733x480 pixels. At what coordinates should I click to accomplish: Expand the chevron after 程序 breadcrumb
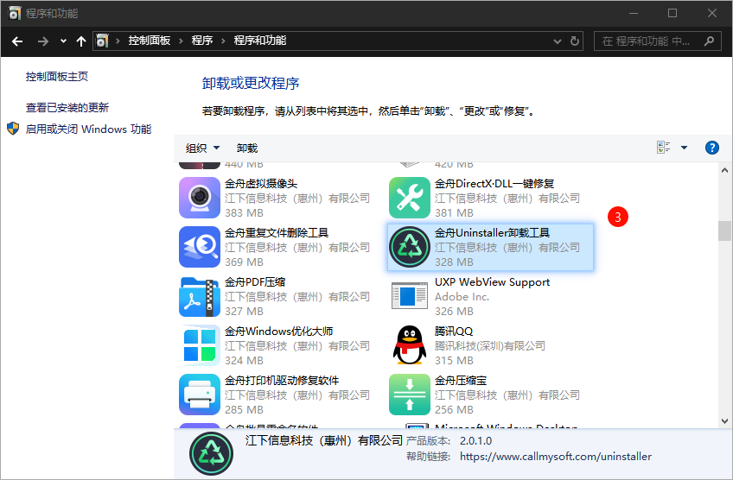coord(224,41)
